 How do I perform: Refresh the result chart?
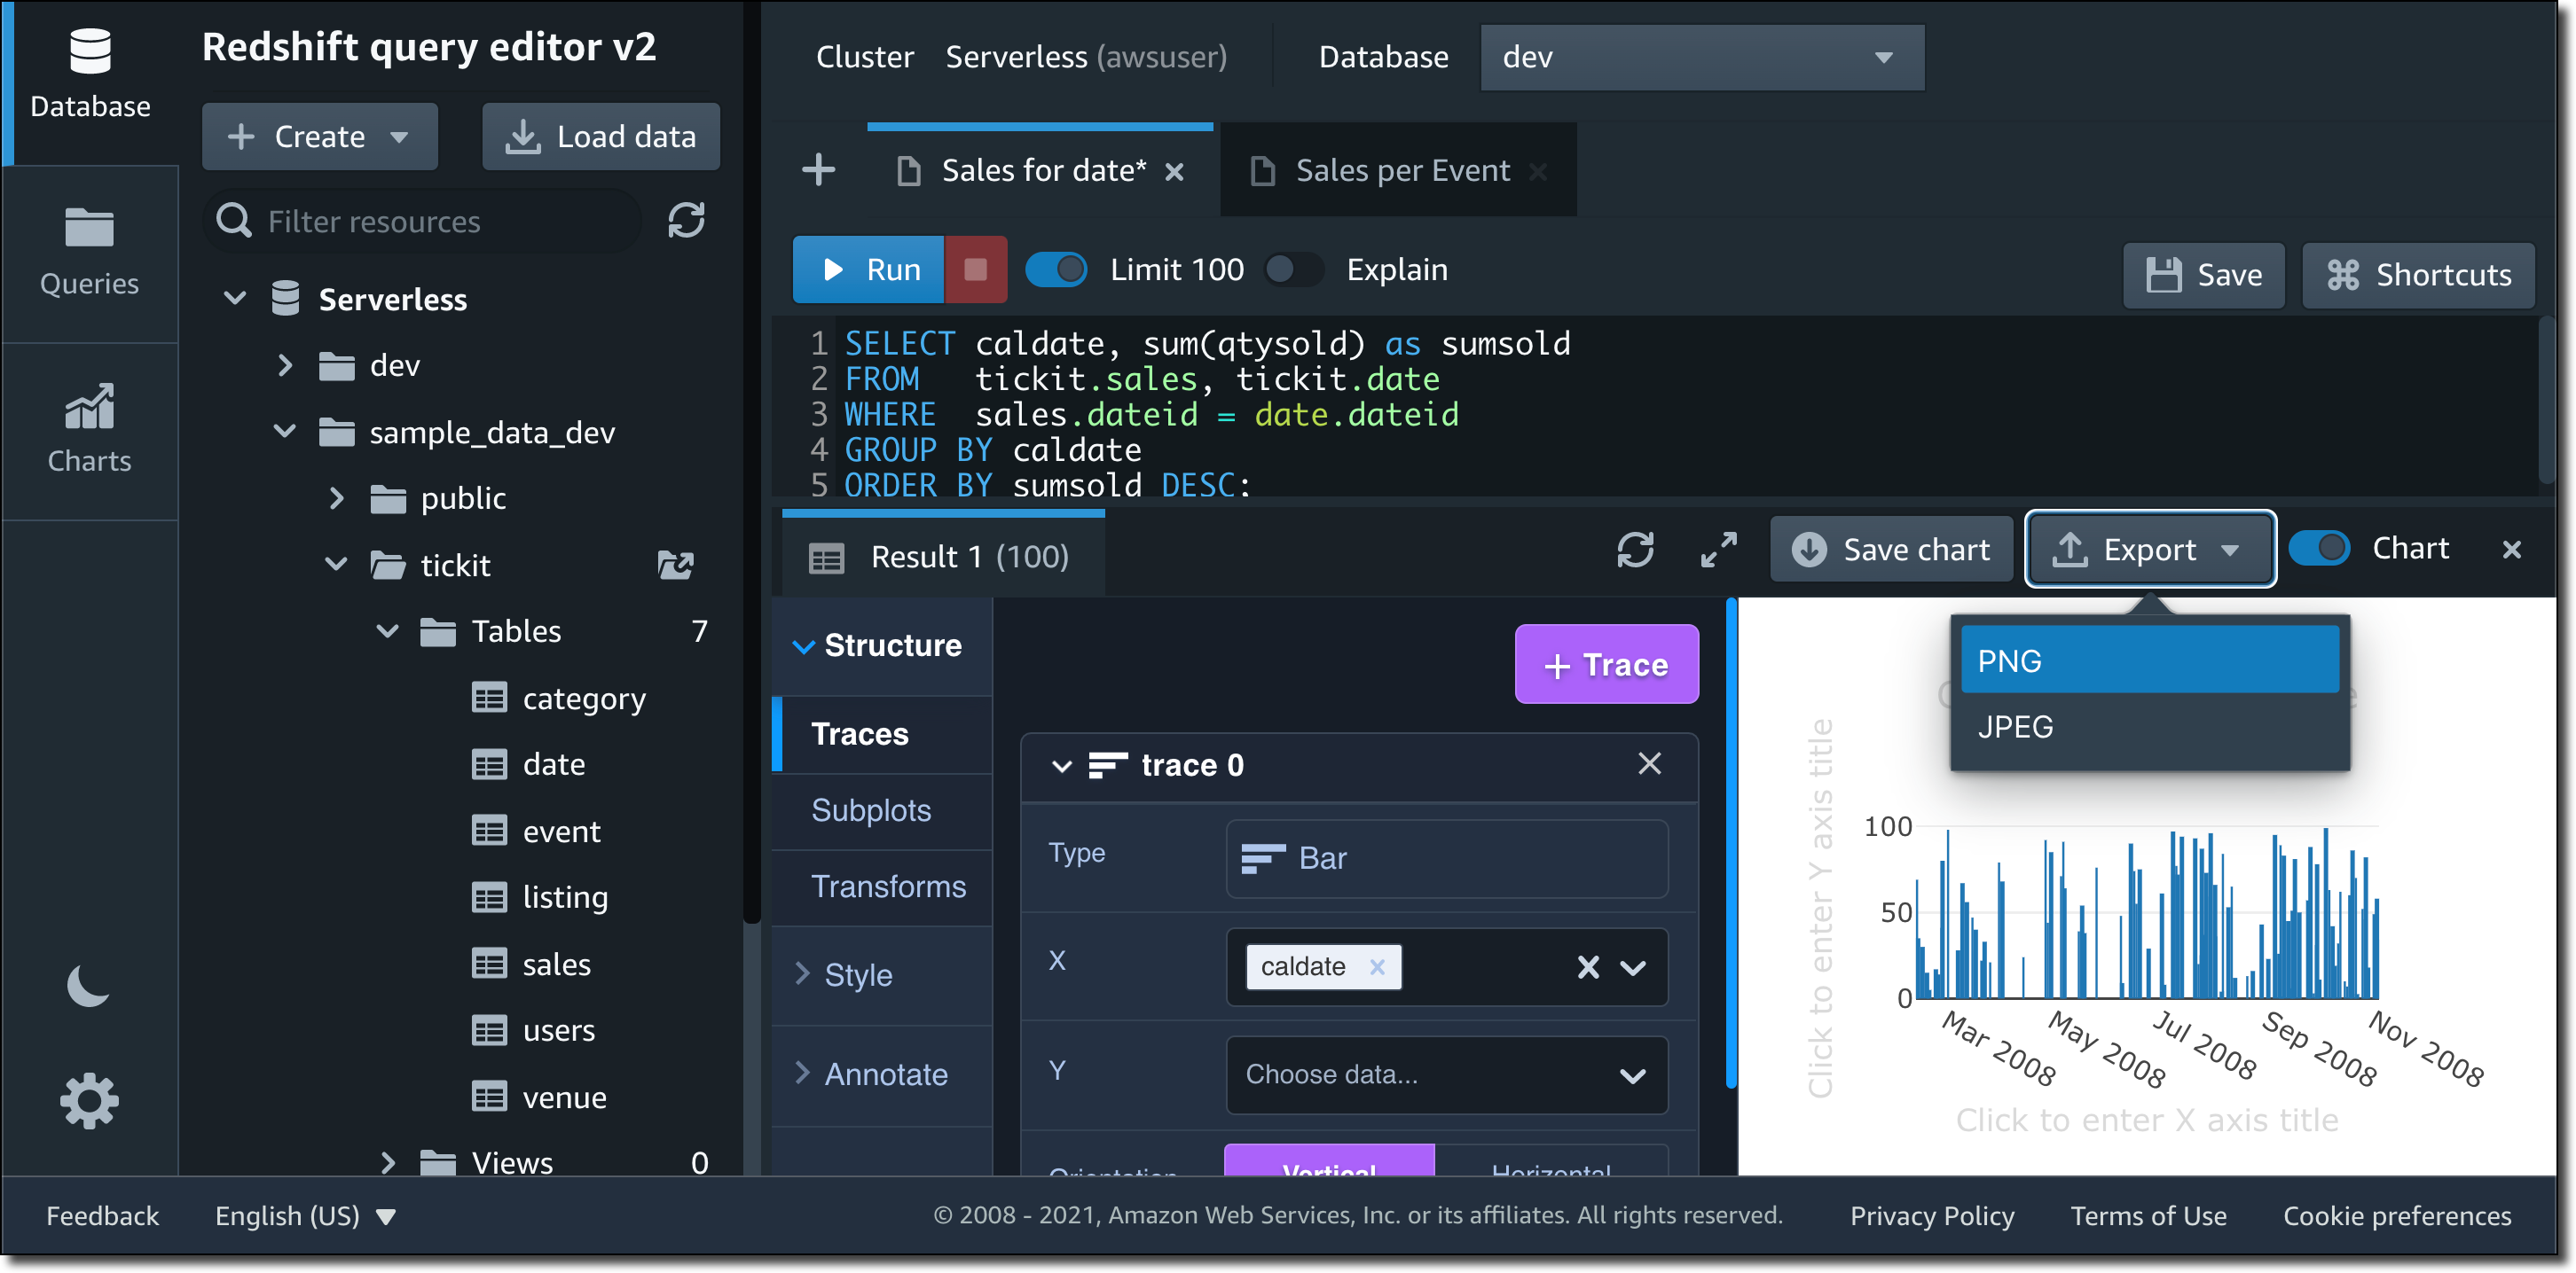[1635, 550]
